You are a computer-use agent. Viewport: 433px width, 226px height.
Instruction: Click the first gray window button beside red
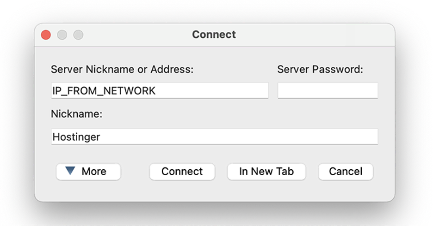coord(62,35)
